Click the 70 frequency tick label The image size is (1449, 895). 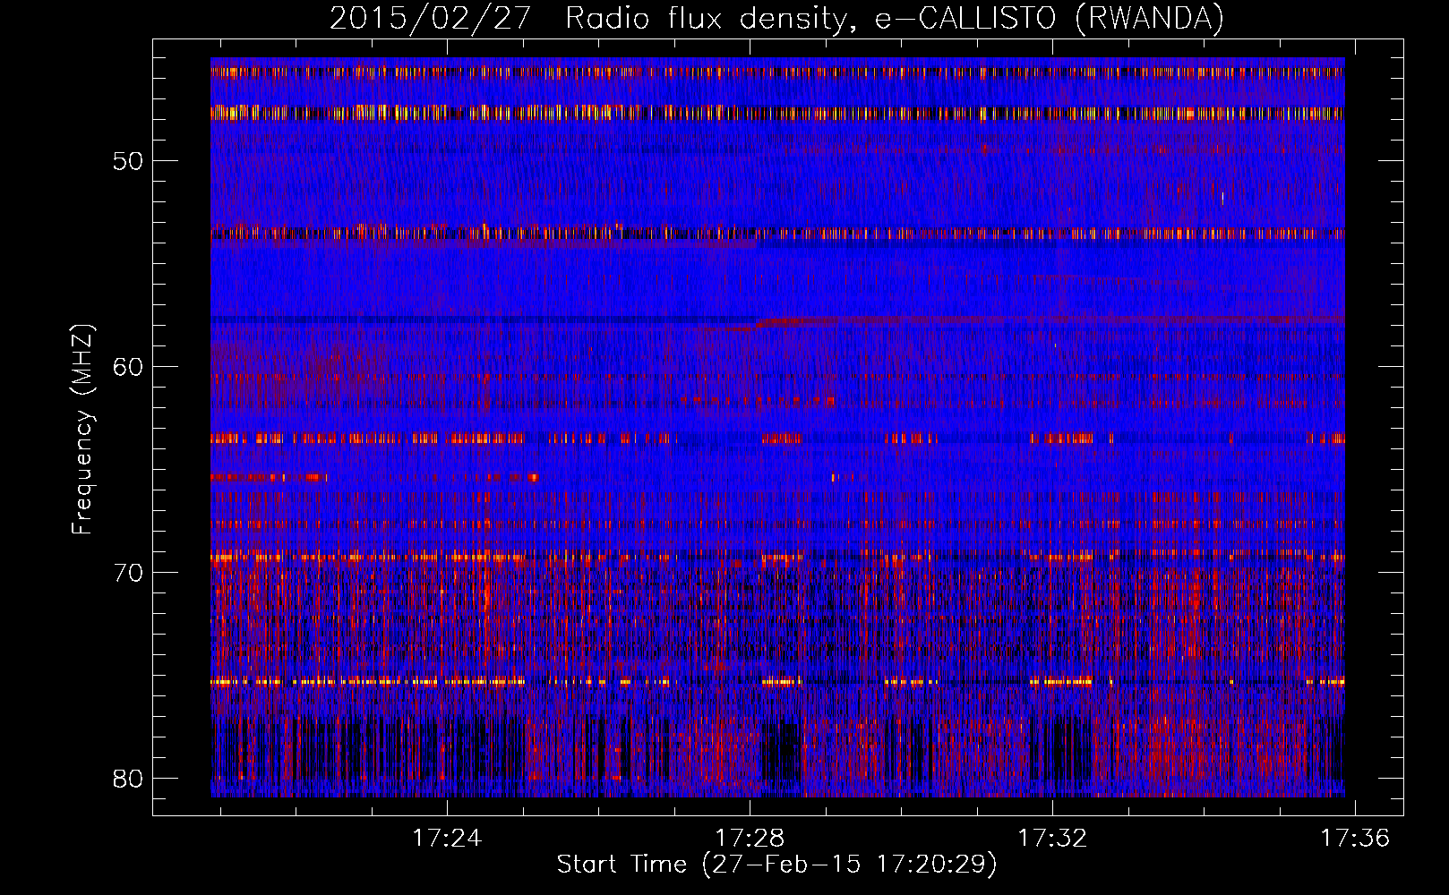pyautogui.click(x=128, y=573)
